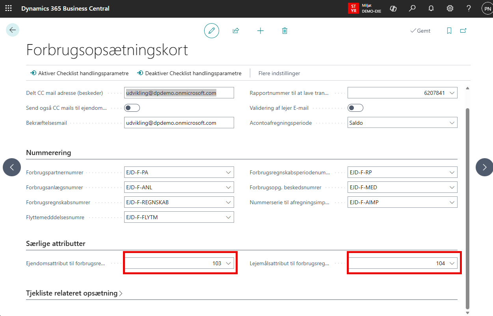Open the app launcher waffle menu

click(8, 8)
